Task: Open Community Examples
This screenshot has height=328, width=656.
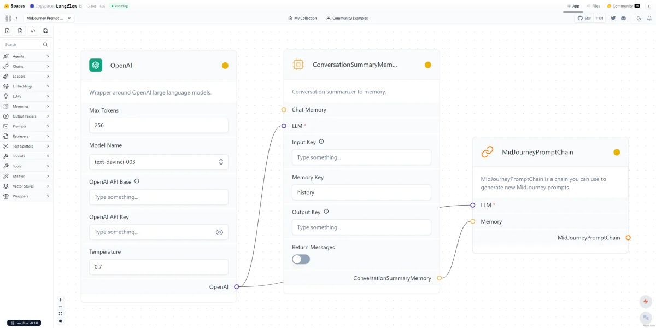Action: tap(347, 18)
